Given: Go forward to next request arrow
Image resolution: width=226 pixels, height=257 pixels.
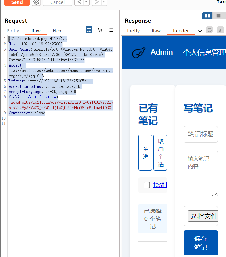Looking at the screenshot, I should point(97,2).
